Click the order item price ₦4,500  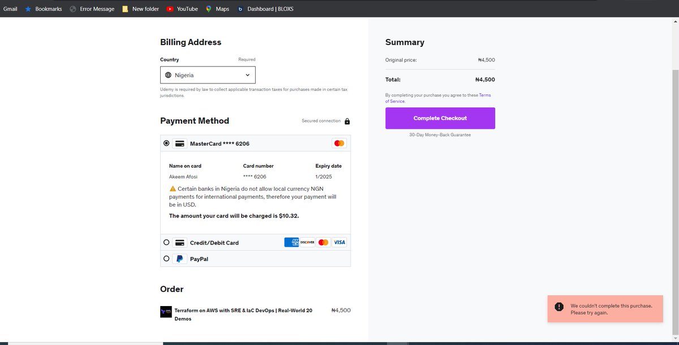point(341,311)
